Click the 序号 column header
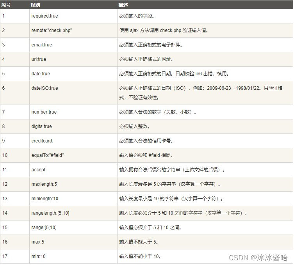This screenshot has height=265, width=294. point(15,5)
